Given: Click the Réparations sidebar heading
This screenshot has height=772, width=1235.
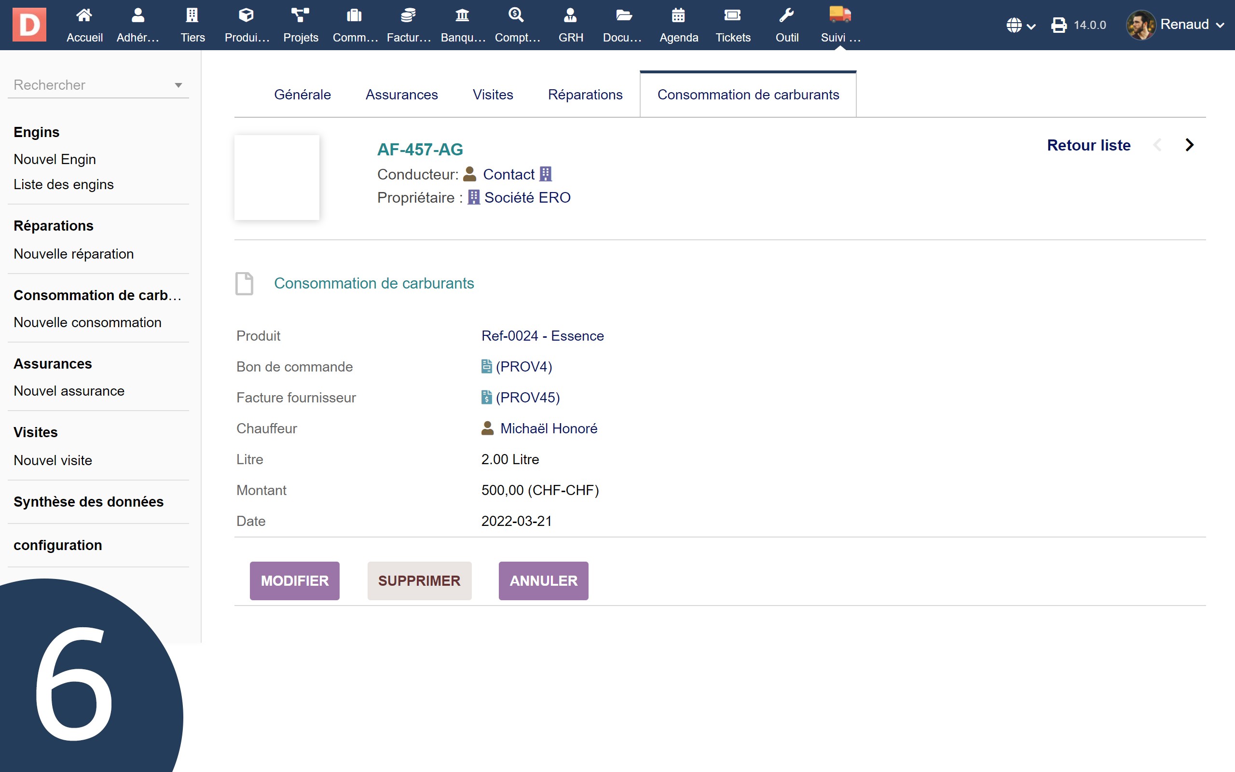Looking at the screenshot, I should pos(53,226).
